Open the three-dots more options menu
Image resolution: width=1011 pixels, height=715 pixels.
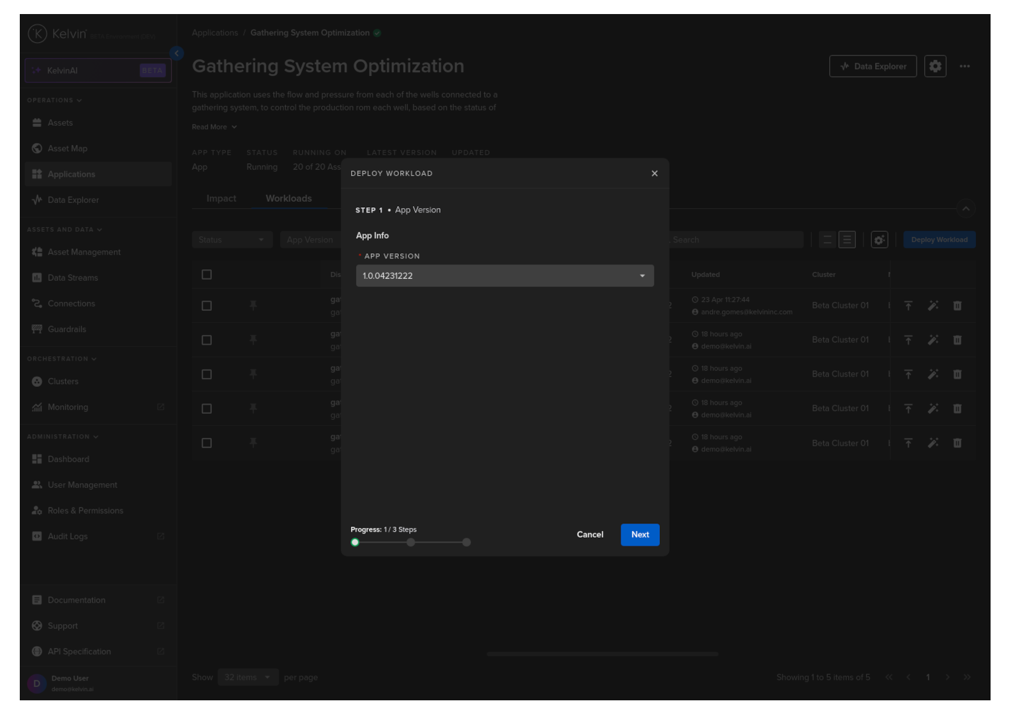pyautogui.click(x=964, y=66)
